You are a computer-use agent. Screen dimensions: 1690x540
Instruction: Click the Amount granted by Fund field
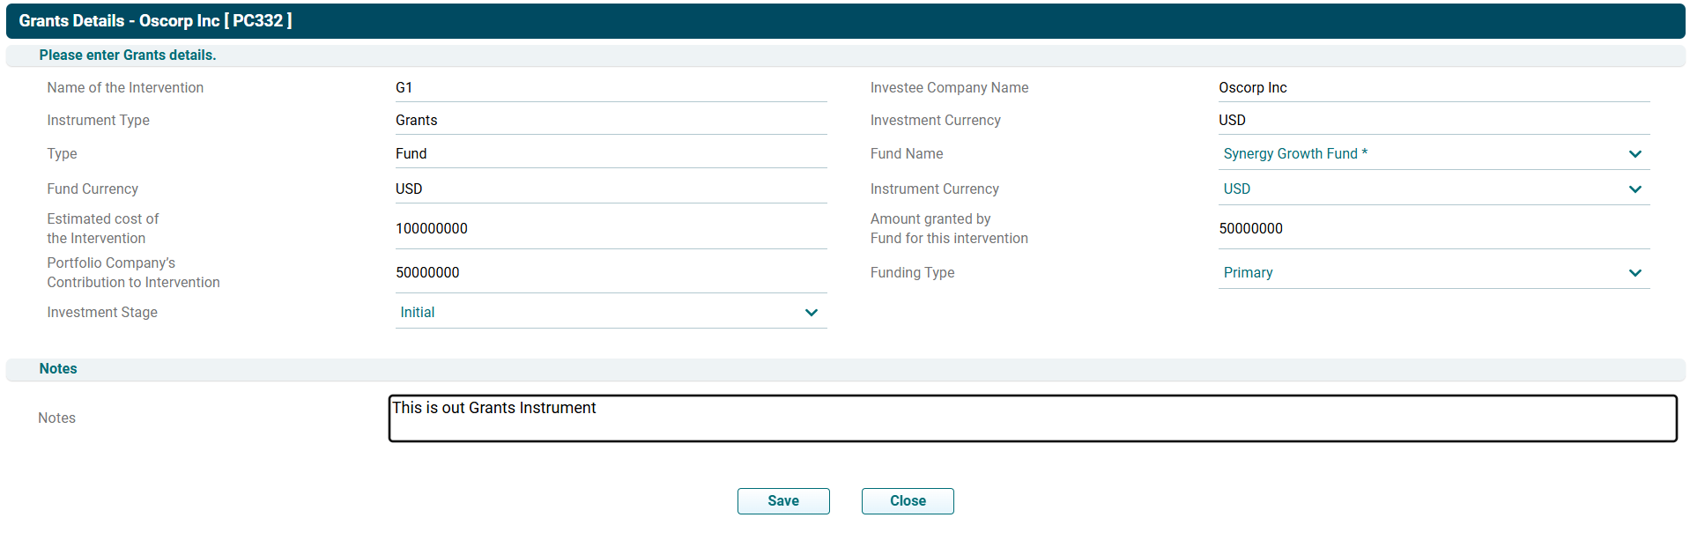[x=1433, y=229]
